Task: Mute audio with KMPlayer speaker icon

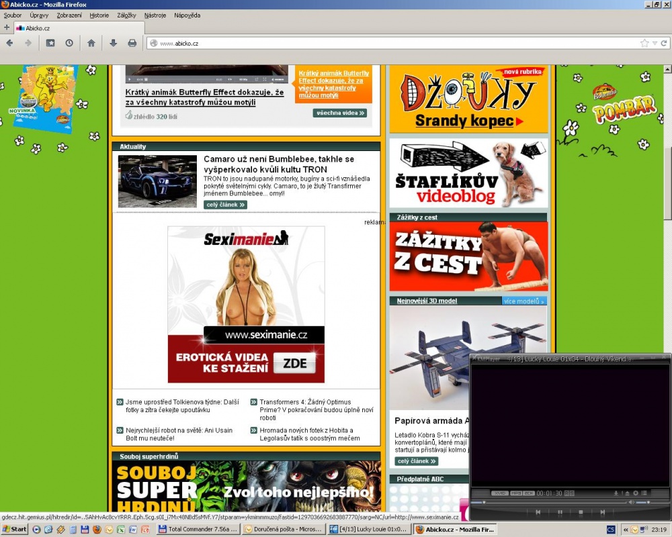Action: point(631,502)
